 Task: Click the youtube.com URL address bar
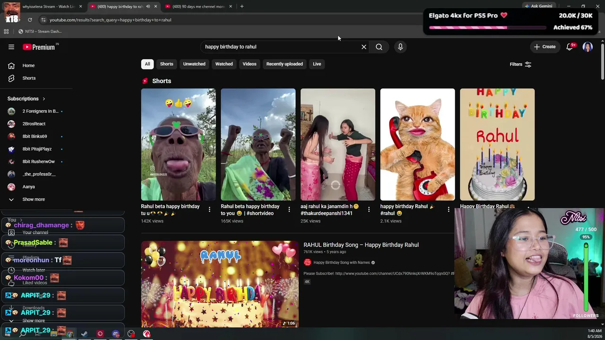click(227, 20)
